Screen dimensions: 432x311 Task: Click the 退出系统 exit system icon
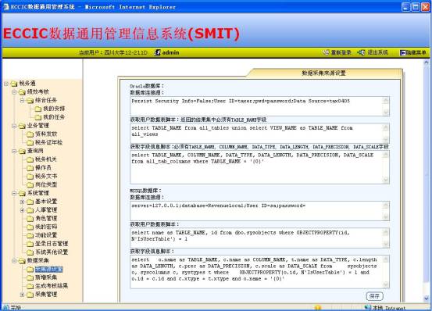(361, 52)
